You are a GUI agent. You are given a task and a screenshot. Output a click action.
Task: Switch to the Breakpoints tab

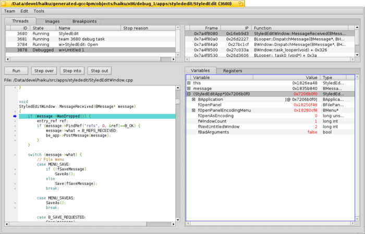pyautogui.click(x=84, y=21)
